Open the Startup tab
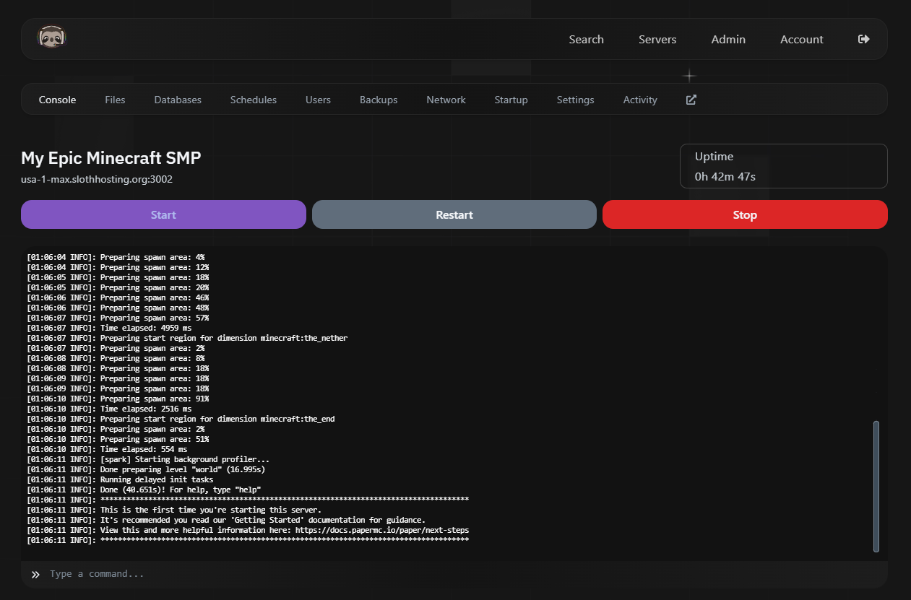This screenshot has height=600, width=911. [x=511, y=100]
